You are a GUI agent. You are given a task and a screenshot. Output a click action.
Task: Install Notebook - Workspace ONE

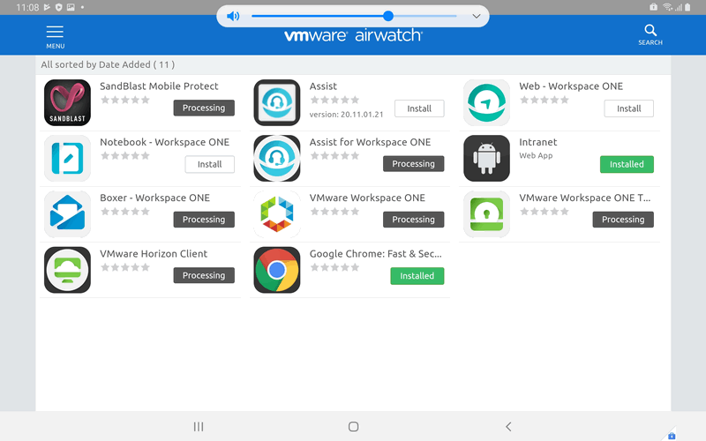point(209,164)
